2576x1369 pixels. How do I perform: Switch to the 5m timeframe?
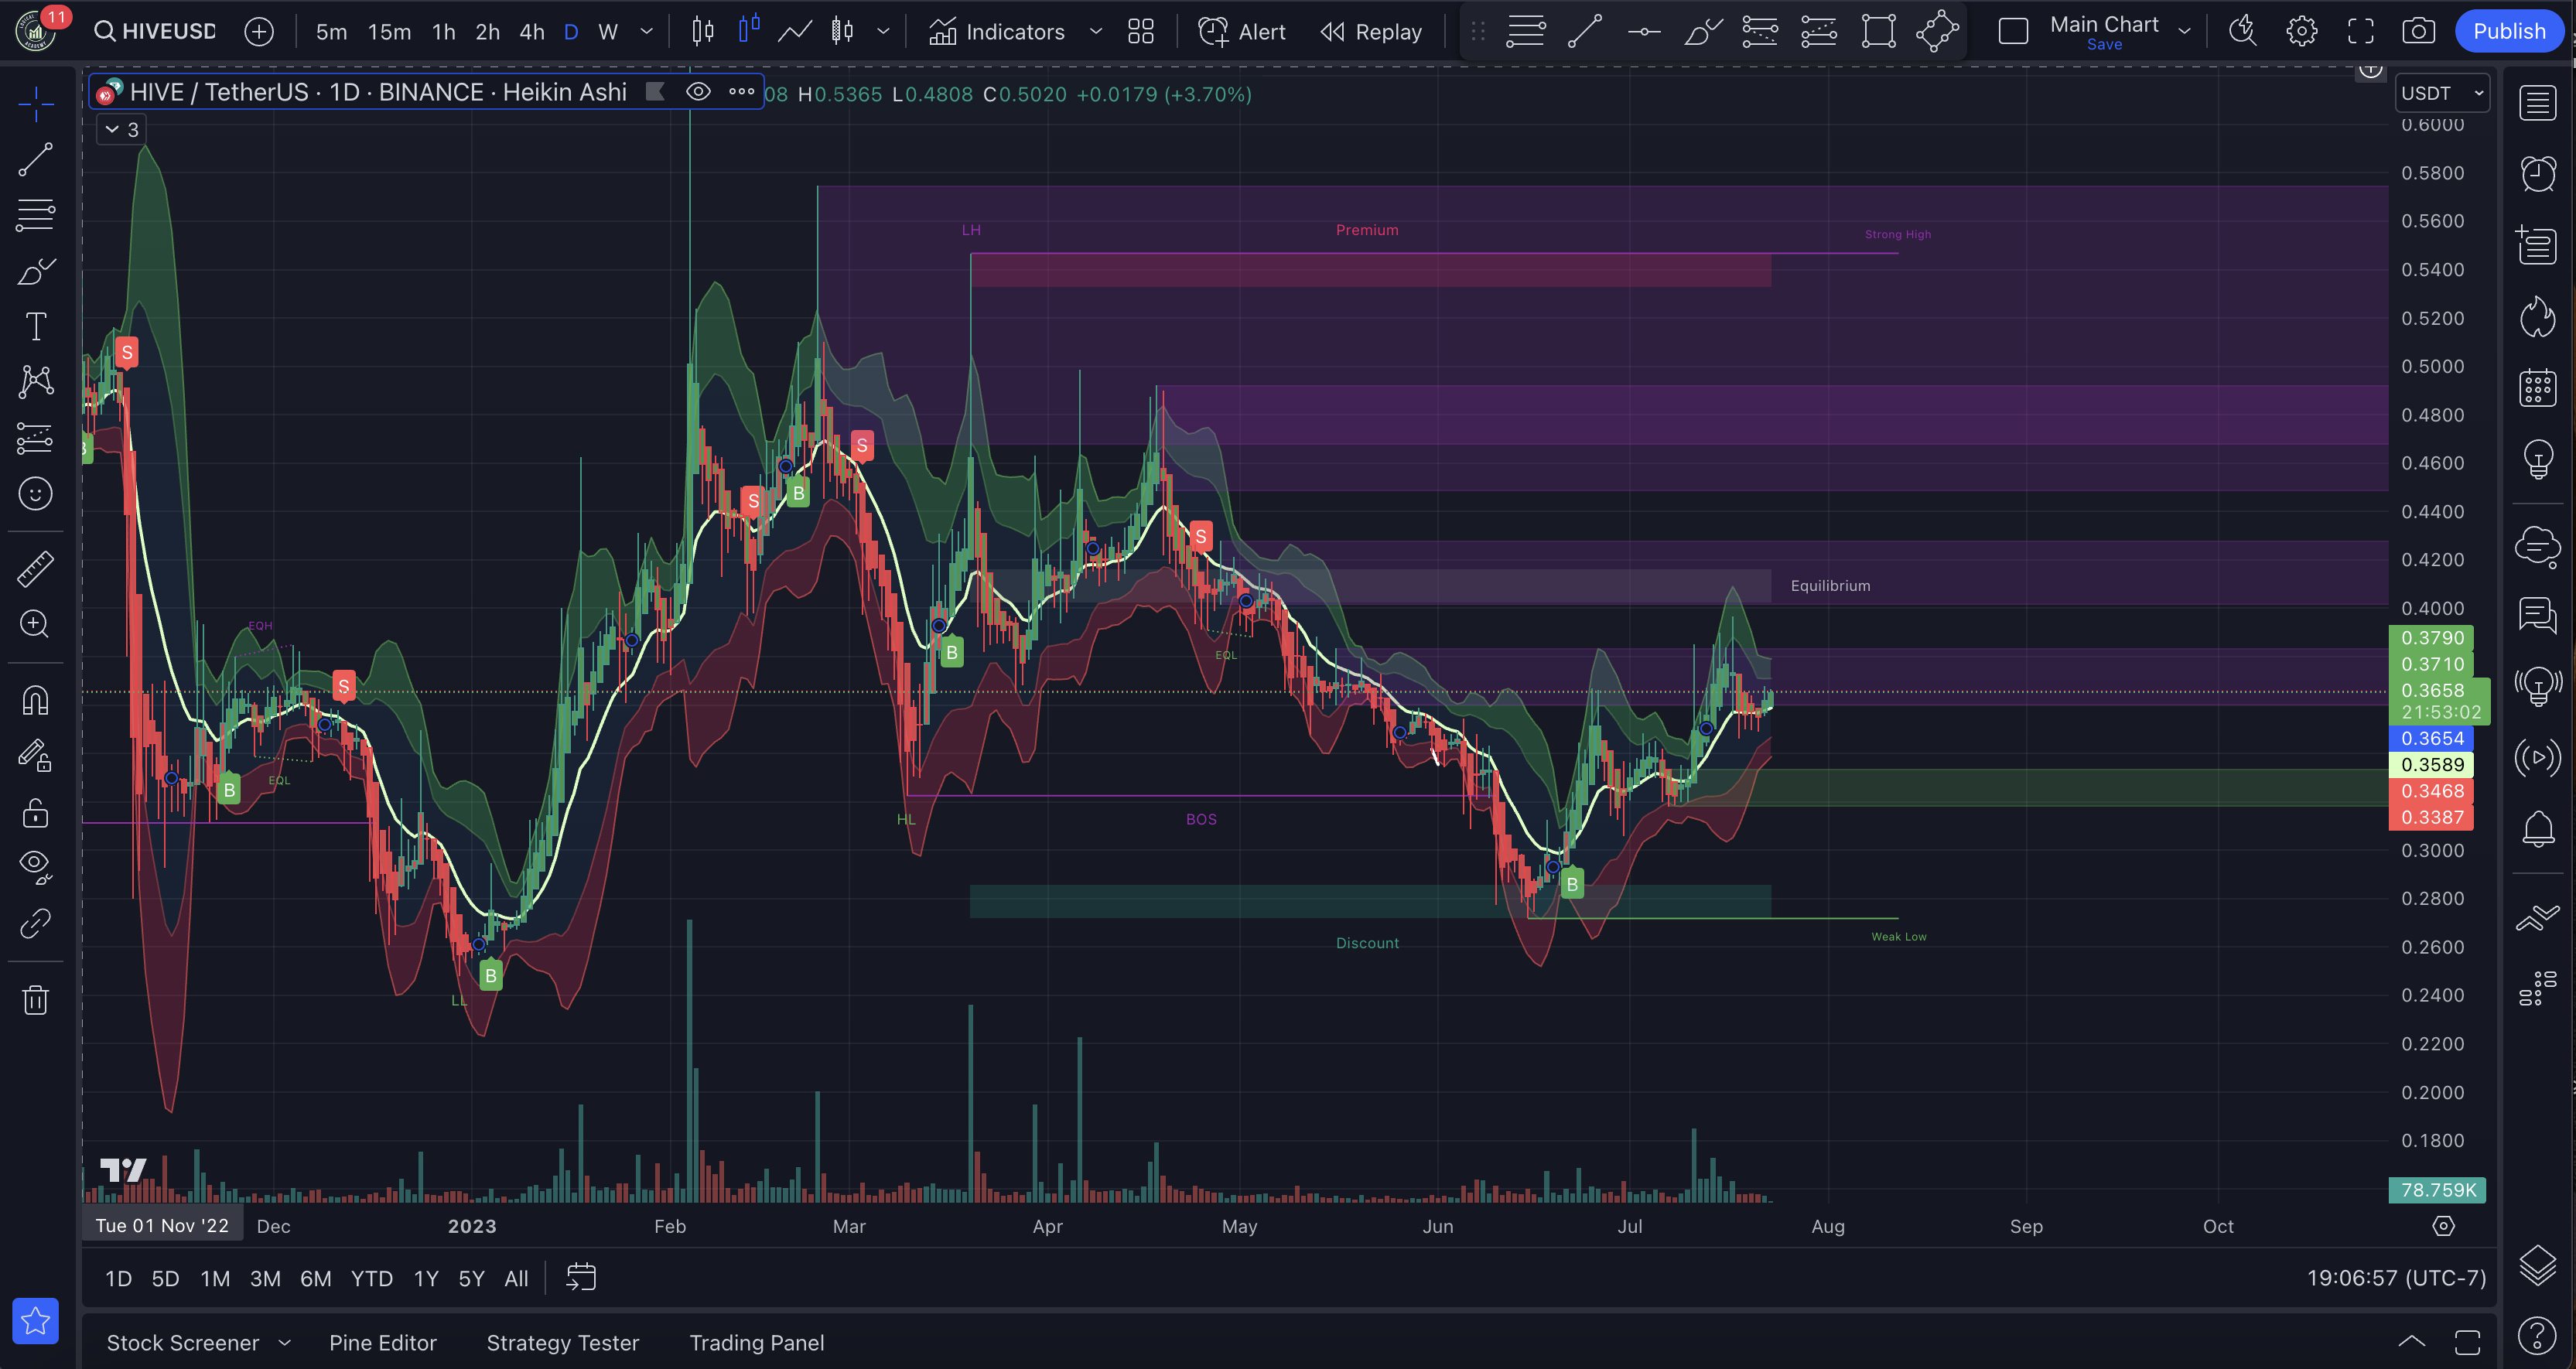click(331, 32)
